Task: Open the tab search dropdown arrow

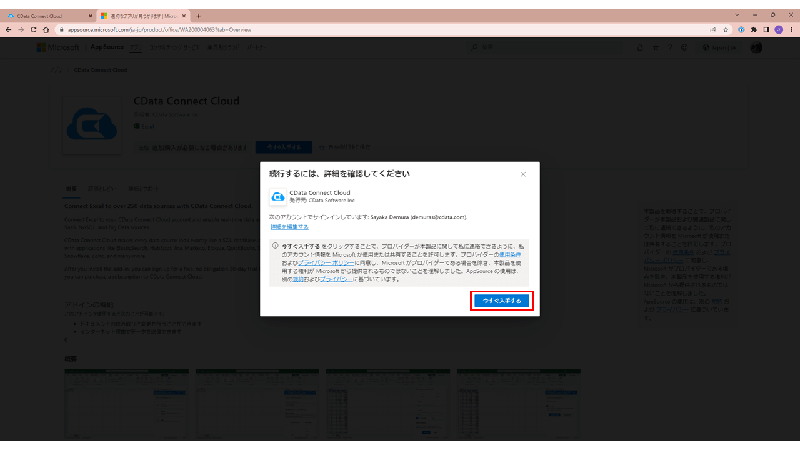Action: point(737,15)
